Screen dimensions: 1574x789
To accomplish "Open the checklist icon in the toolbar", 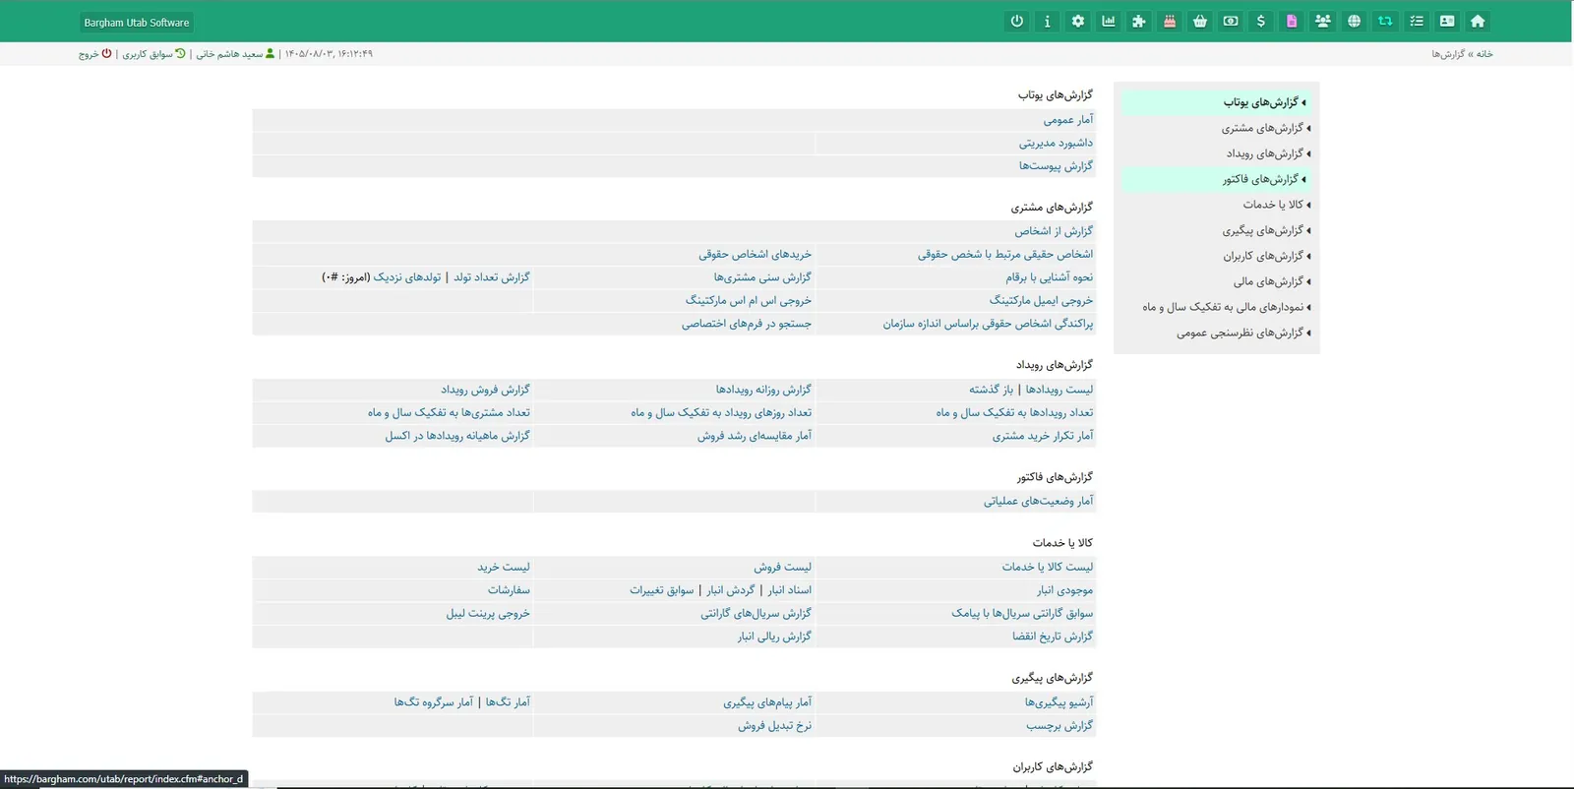I will (x=1417, y=22).
